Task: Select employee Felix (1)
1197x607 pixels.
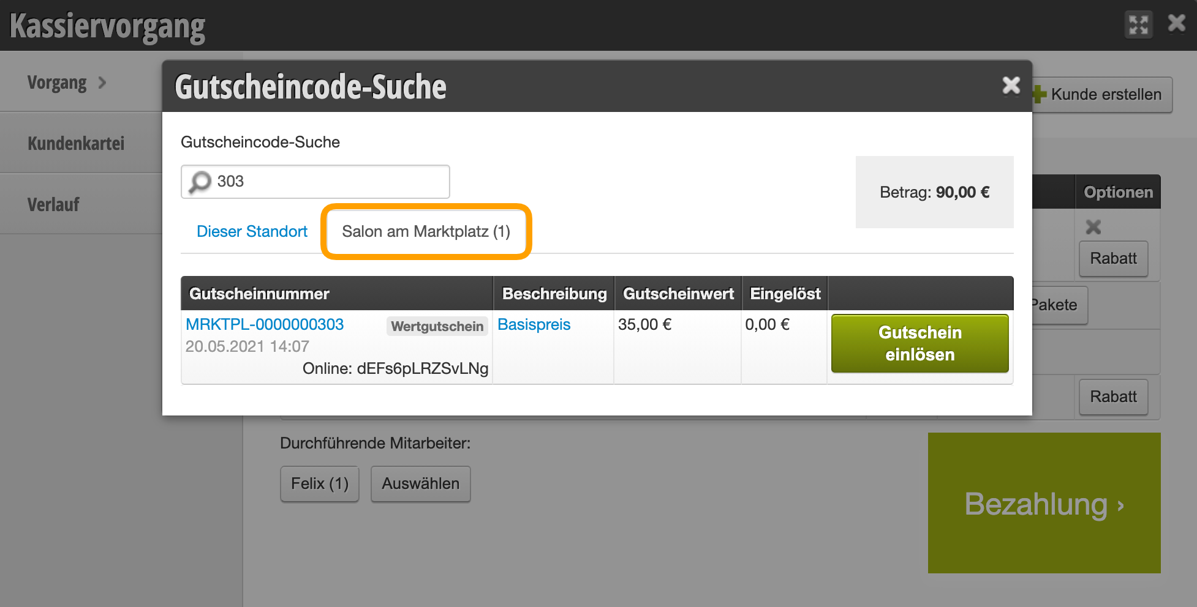Action: [320, 483]
